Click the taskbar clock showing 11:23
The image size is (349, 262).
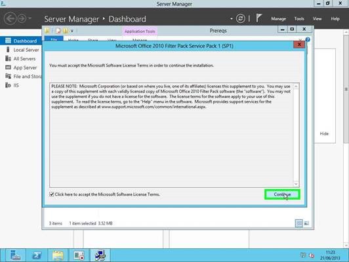click(331, 255)
